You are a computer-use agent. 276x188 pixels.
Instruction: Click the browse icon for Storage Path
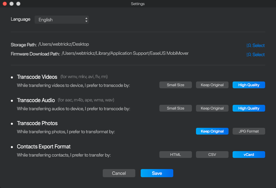tap(249, 45)
